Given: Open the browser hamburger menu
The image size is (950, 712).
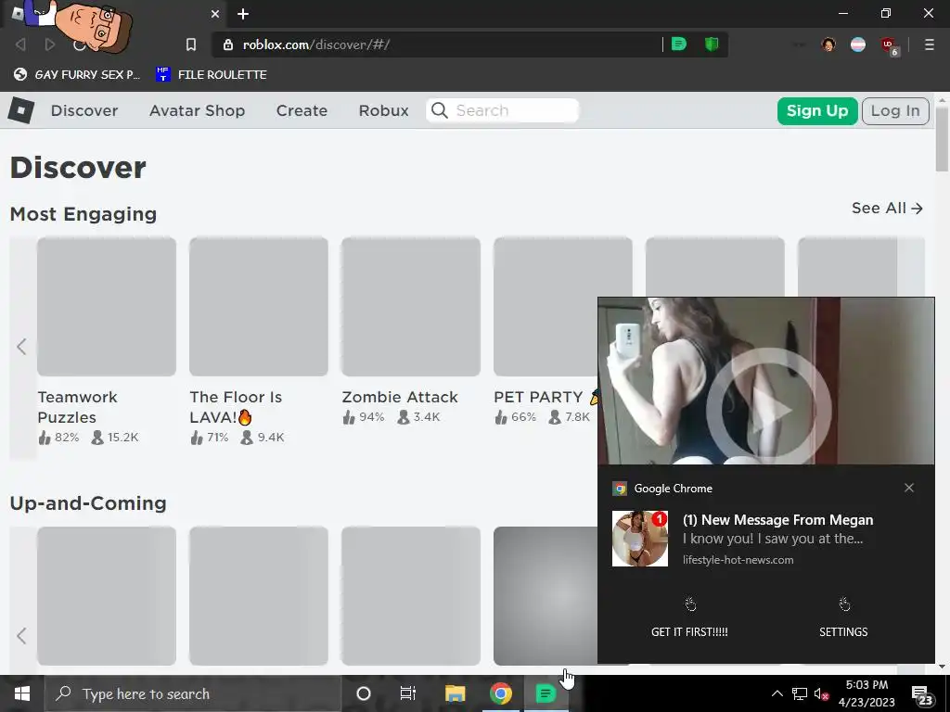Looking at the screenshot, I should 930,44.
